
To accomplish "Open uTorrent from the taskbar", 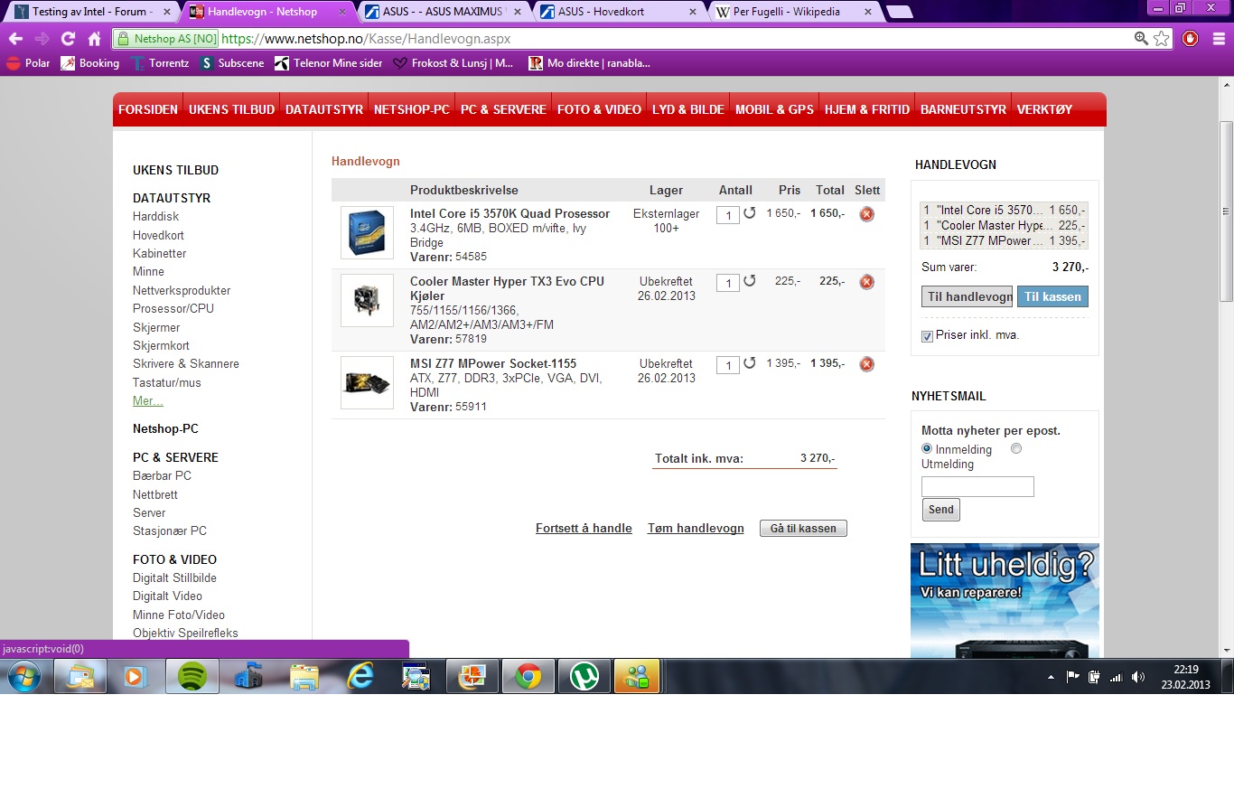I will click(584, 676).
